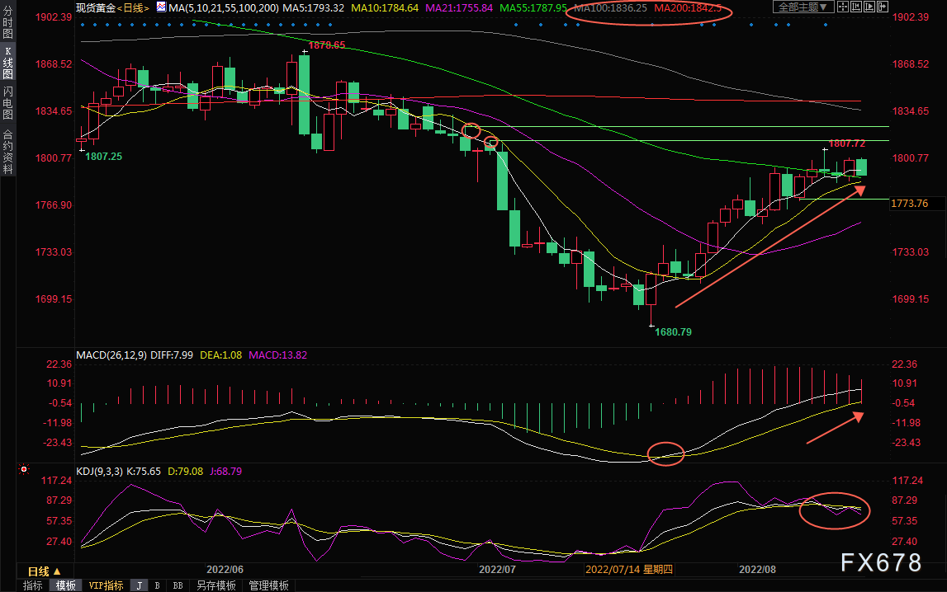Open the 全部主题 theme dropdown
This screenshot has width=947, height=592.
pos(800,7)
